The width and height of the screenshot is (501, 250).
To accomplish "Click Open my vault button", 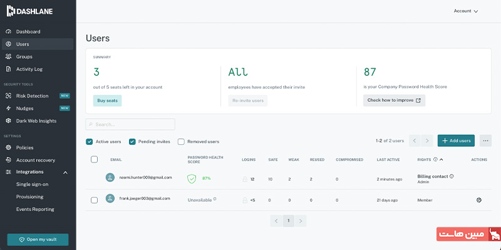I will click(38, 239).
